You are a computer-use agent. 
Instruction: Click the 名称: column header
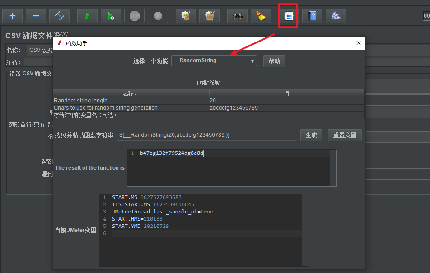click(131, 93)
